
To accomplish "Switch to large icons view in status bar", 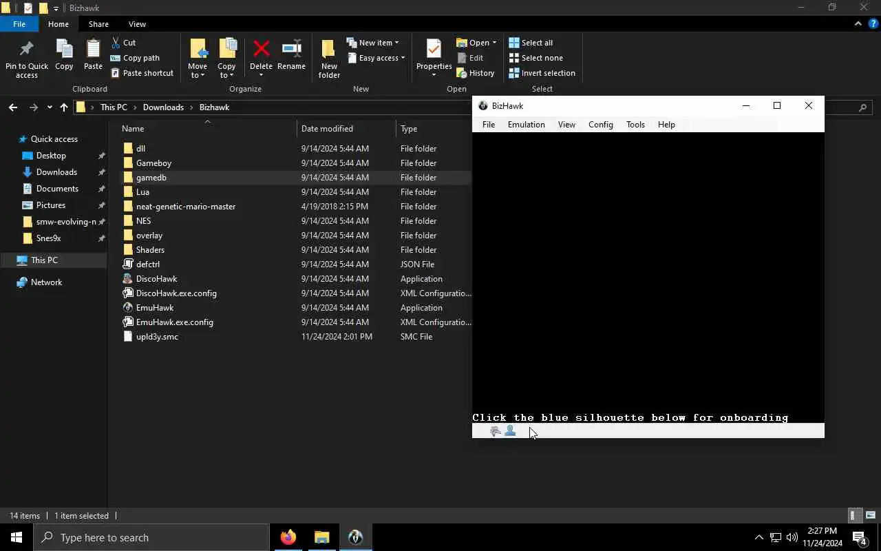I will 871,515.
